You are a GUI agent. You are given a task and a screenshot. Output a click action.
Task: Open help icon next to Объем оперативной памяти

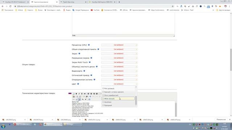[98, 49]
